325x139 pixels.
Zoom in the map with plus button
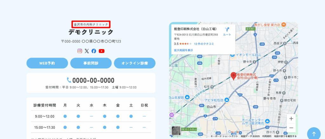(291, 119)
